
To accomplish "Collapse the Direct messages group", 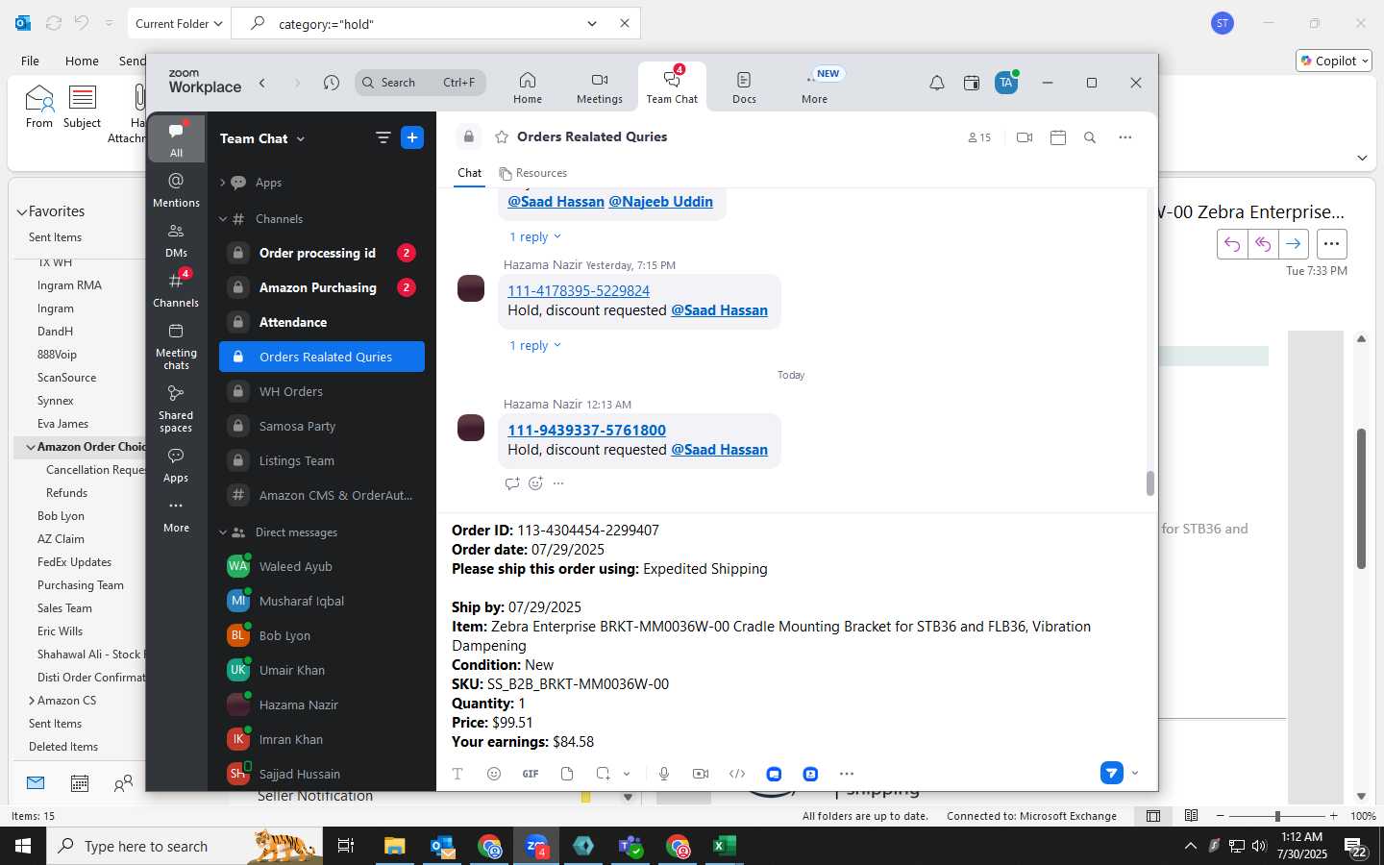I will click(222, 532).
